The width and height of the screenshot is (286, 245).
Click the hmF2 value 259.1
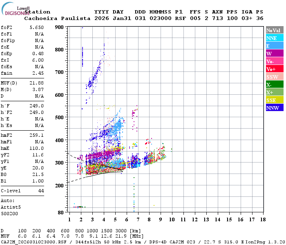36,135
